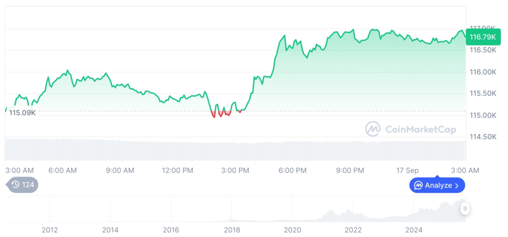Click the 6:00 PM label on the time axis
The width and height of the screenshot is (508, 237).
coord(292,170)
